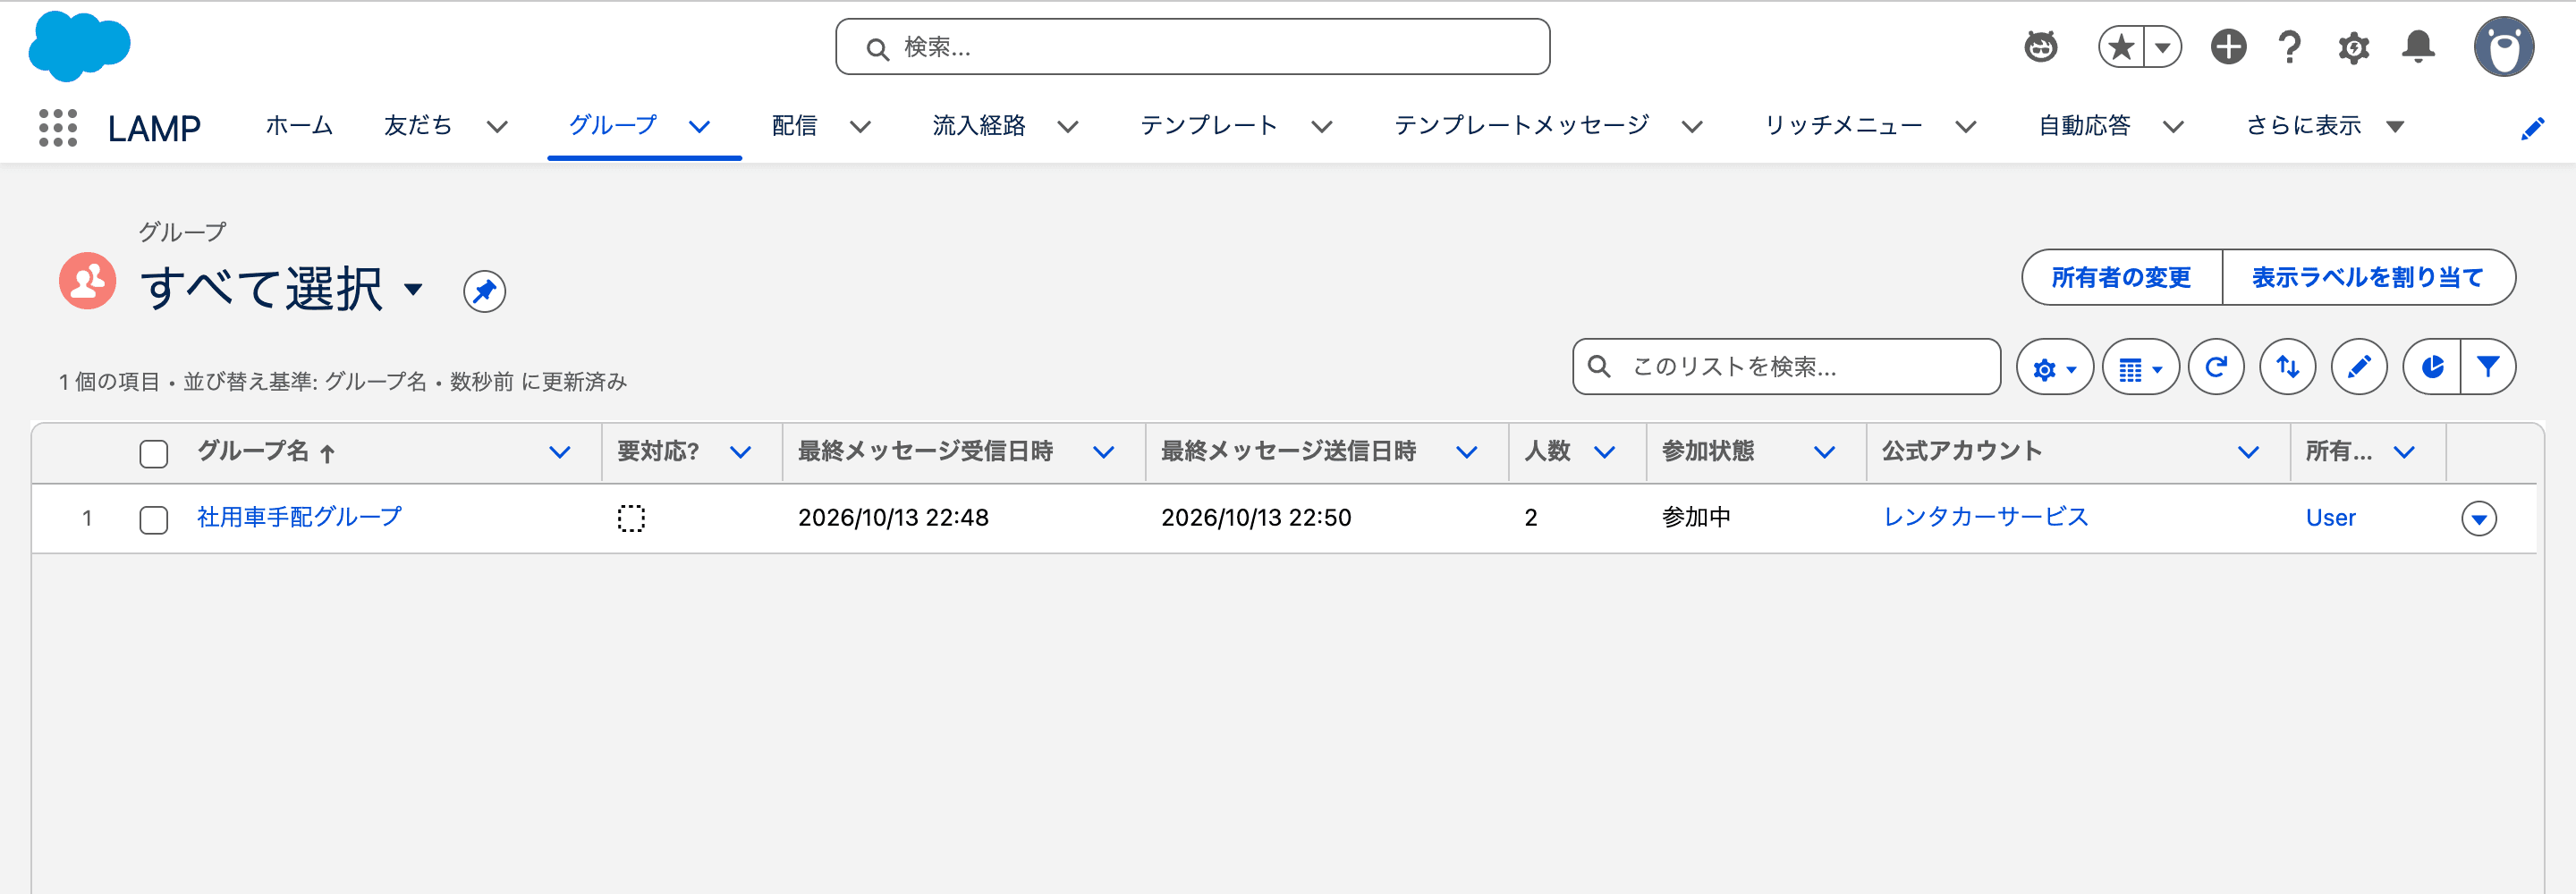This screenshot has width=2576, height=894.
Task: Click the magnifier icon in the global search
Action: point(877,48)
